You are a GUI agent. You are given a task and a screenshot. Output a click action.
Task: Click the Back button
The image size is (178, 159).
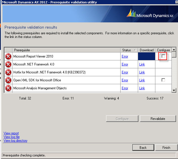[143, 147]
